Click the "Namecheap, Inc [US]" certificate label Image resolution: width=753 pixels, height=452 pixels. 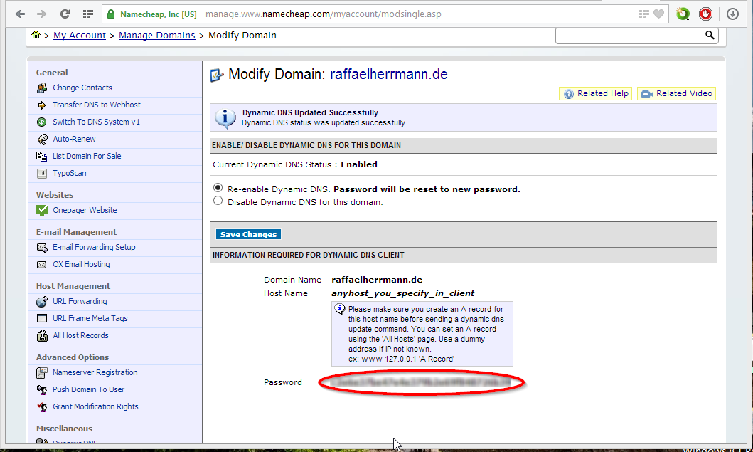(159, 14)
